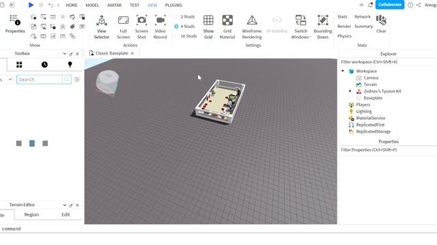Select Lighting in Explorer

tap(364, 112)
